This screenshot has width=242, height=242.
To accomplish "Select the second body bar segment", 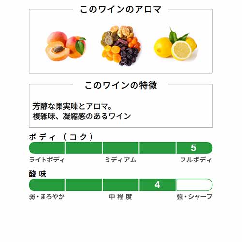I will pyautogui.click(x=84, y=148).
